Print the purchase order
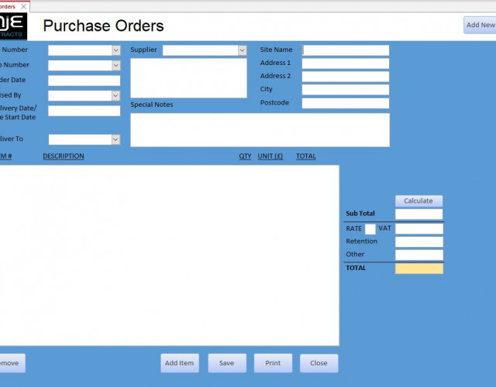This screenshot has height=387, width=496. [273, 363]
